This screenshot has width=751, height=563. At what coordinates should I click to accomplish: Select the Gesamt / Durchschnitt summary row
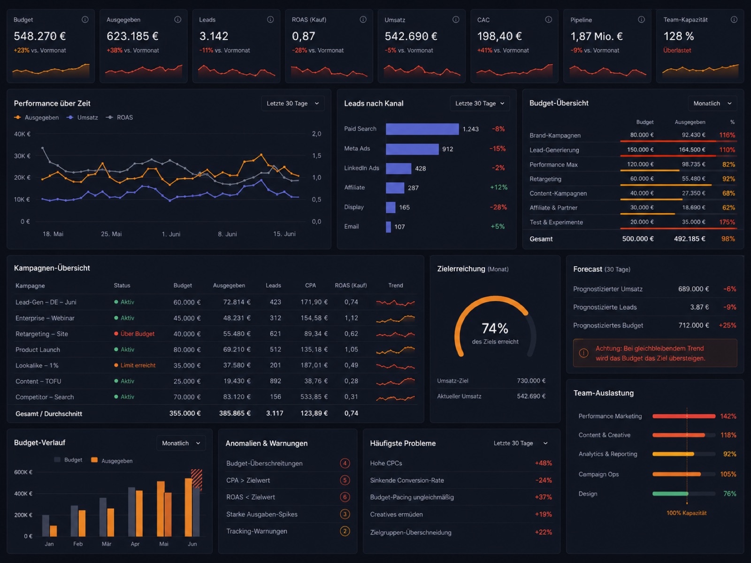[215, 414]
